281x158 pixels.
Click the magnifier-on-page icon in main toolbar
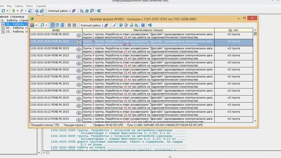pos(82,11)
